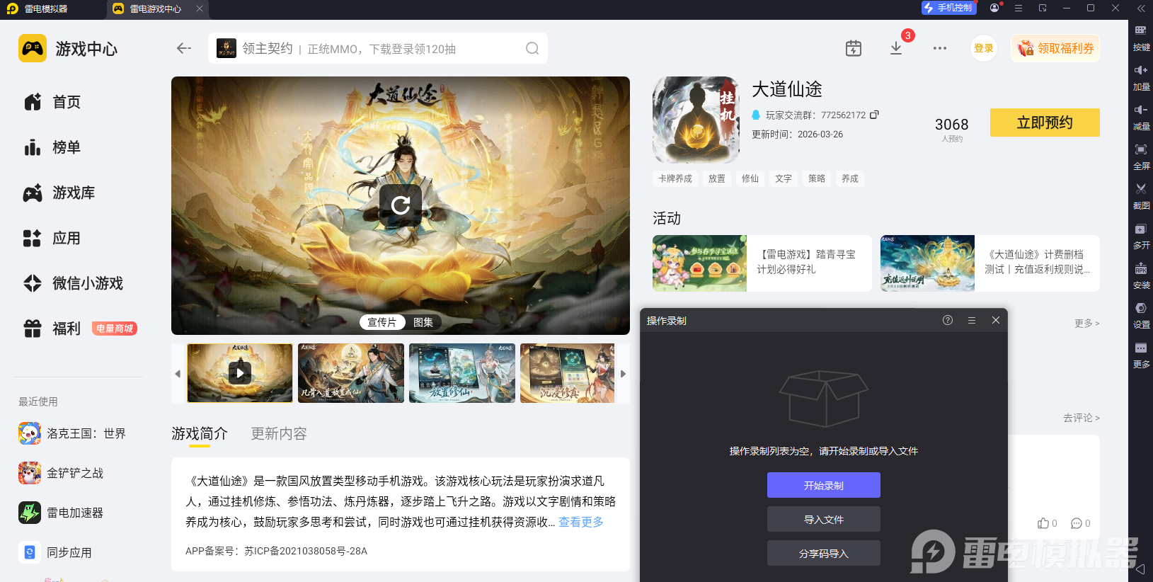Expand description via 查看更多

581,522
